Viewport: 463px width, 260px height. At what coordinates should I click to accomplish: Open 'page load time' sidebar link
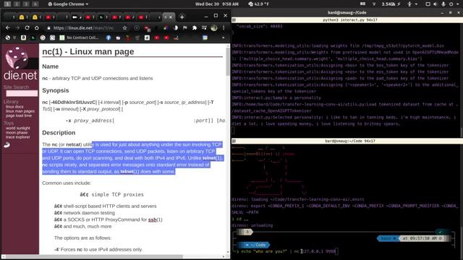[x=19, y=116]
